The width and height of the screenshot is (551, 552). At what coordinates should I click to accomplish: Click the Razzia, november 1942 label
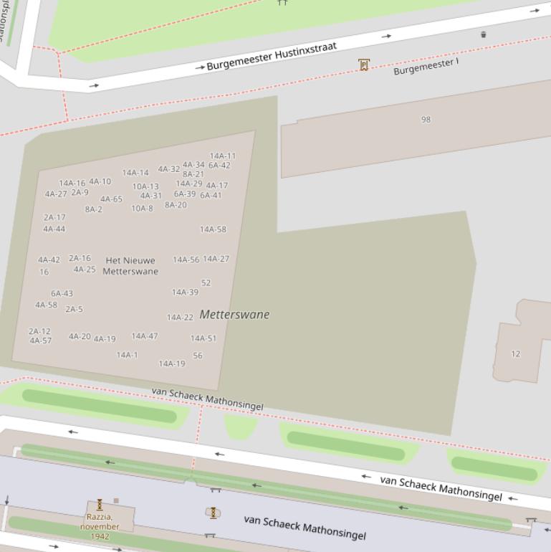pyautogui.click(x=100, y=526)
